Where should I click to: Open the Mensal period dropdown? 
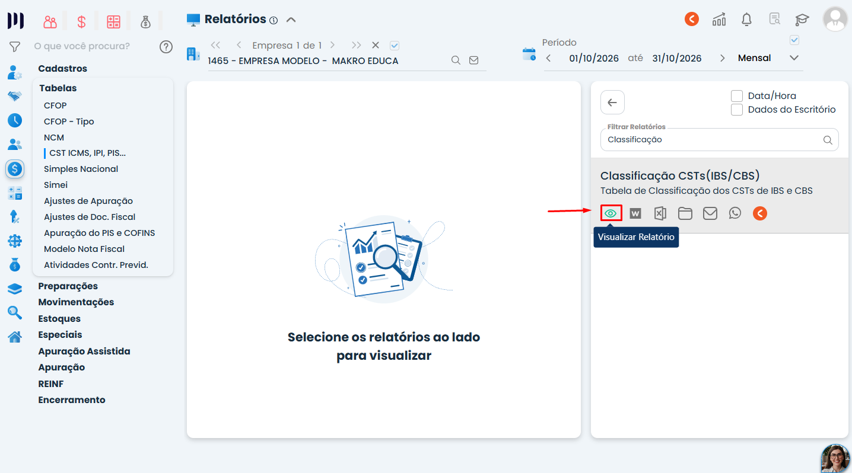pyautogui.click(x=794, y=58)
